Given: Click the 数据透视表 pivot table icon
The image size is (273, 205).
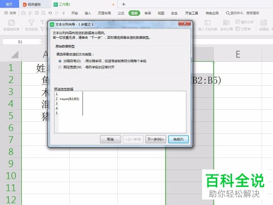Looking at the screenshot, I should (11, 25).
